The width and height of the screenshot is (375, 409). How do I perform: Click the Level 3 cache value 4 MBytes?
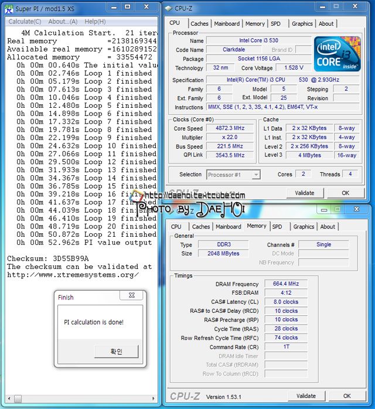(x=309, y=155)
